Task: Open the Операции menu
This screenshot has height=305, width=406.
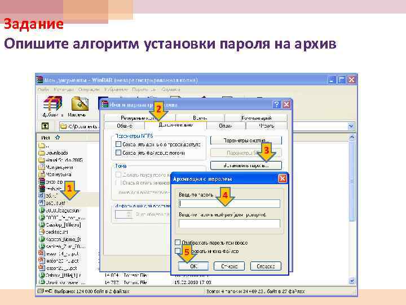Action: [89, 89]
